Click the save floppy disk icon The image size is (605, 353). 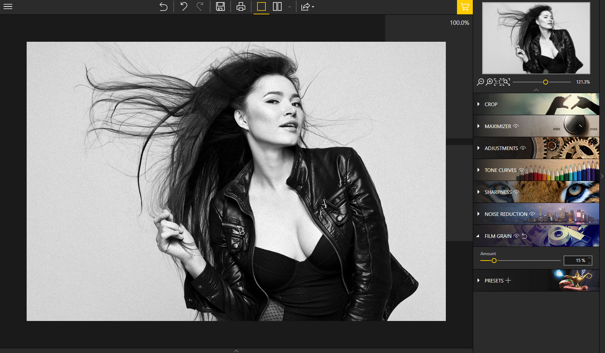(220, 6)
